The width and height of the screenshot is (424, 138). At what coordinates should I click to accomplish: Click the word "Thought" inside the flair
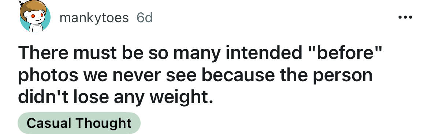point(104,123)
